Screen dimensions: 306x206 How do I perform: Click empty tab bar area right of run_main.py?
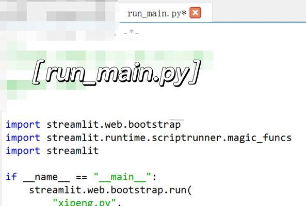tap(259, 12)
